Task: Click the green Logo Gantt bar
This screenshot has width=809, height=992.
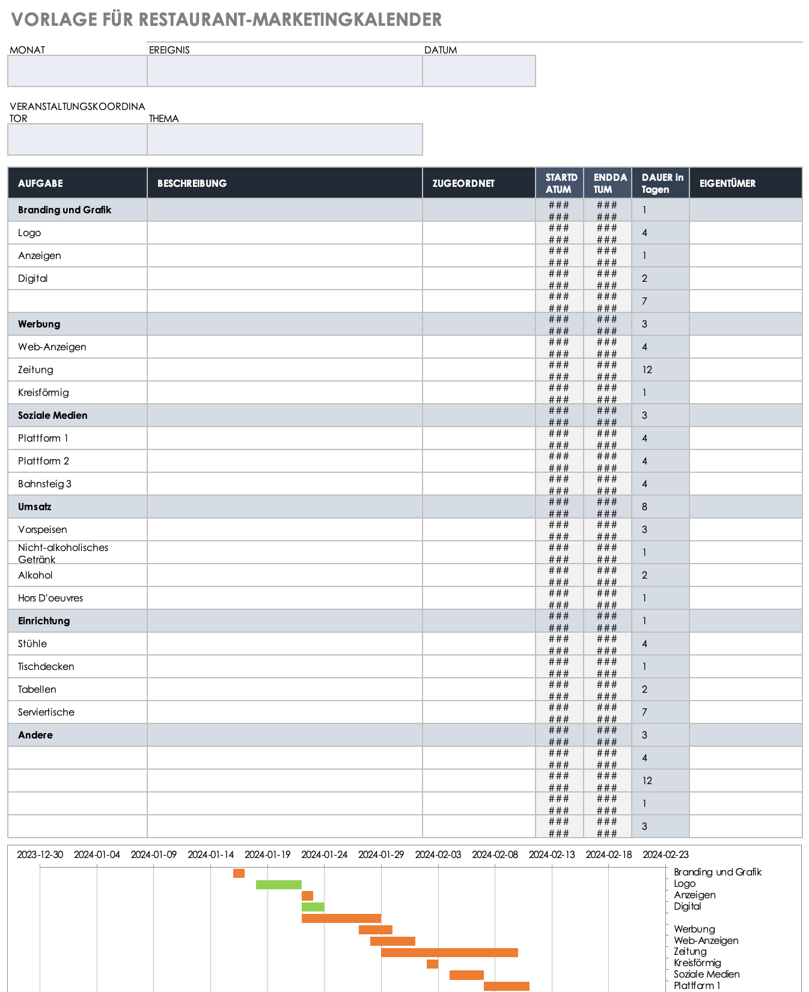Action: click(279, 884)
